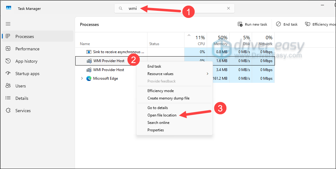Click the 161.2 MB memory cell

[221, 78]
